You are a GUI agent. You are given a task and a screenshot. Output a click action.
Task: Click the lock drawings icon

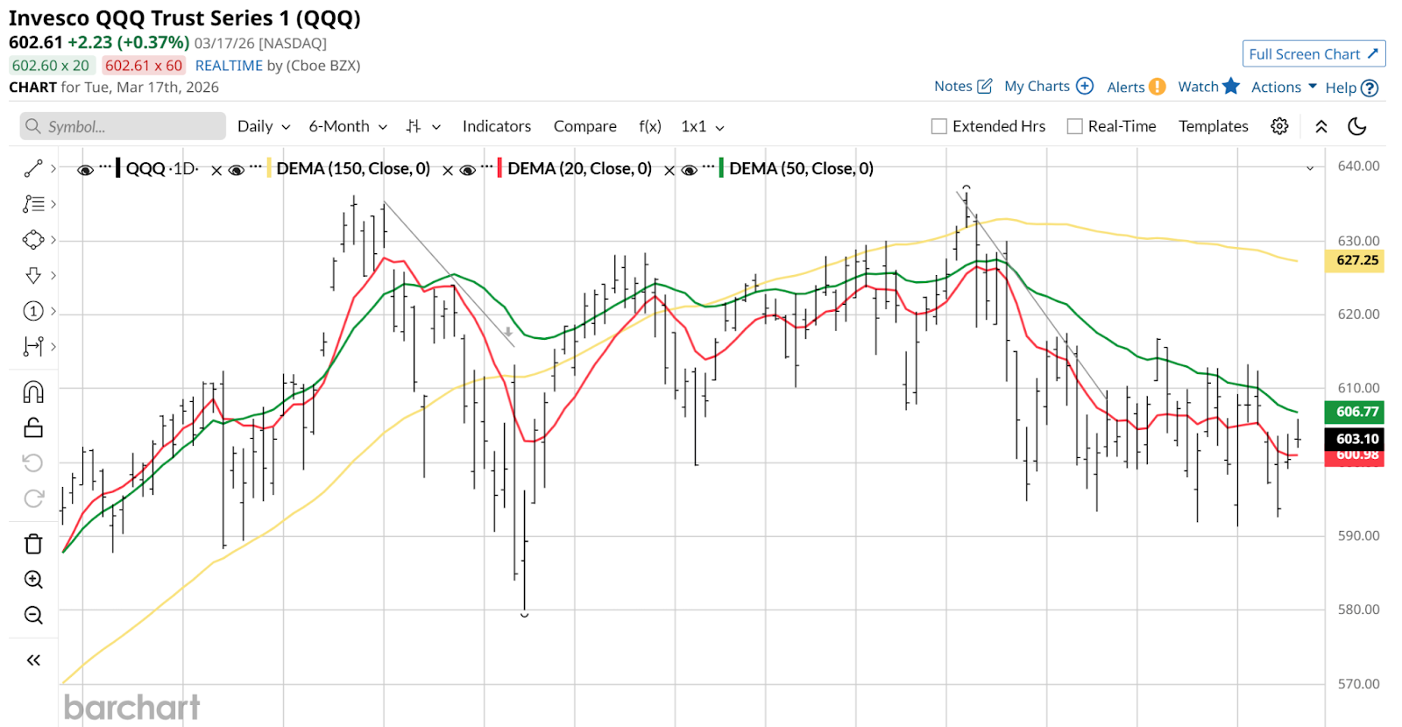(x=33, y=427)
